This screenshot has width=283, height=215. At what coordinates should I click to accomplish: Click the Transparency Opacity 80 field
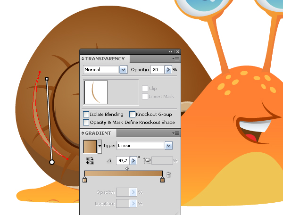tap(158, 70)
